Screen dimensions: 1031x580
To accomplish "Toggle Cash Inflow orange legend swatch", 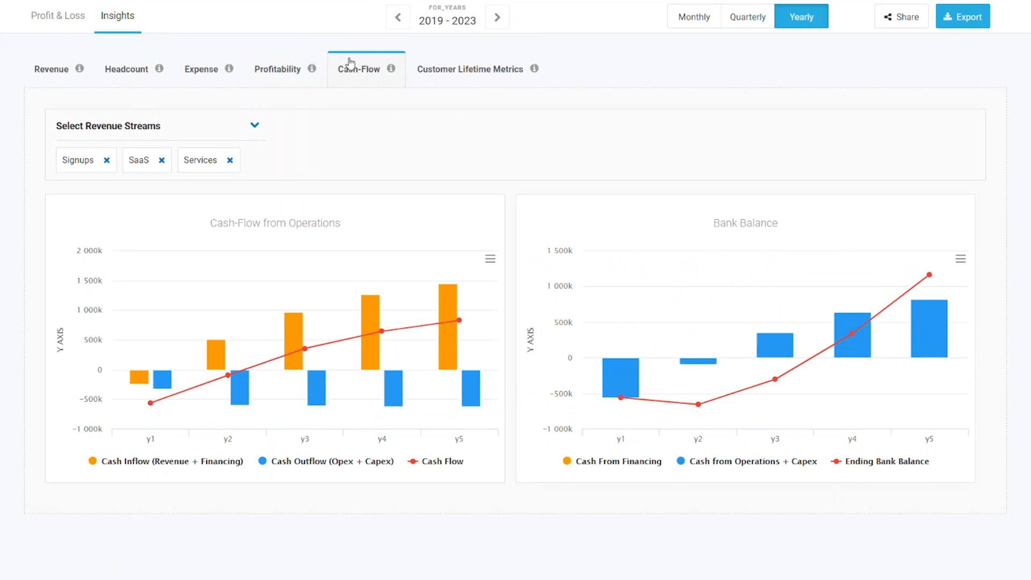I will [x=92, y=461].
